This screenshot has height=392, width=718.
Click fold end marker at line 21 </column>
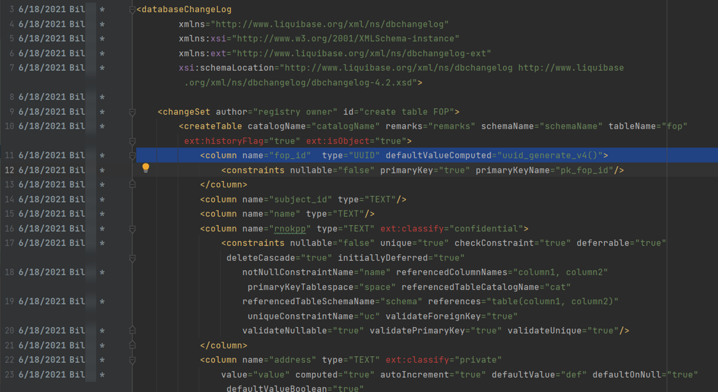pos(133,345)
